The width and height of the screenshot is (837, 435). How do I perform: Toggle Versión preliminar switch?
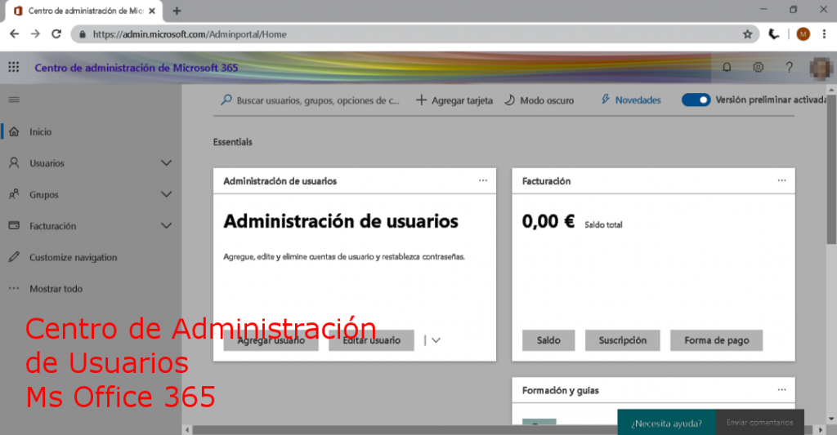coord(696,100)
